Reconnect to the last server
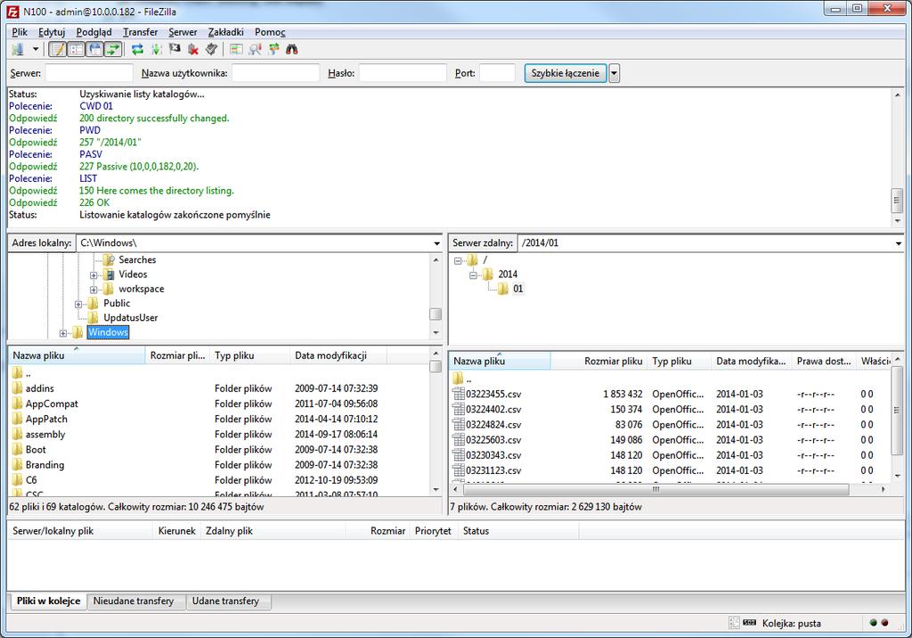Screen dimensions: 912x638 click(211, 50)
